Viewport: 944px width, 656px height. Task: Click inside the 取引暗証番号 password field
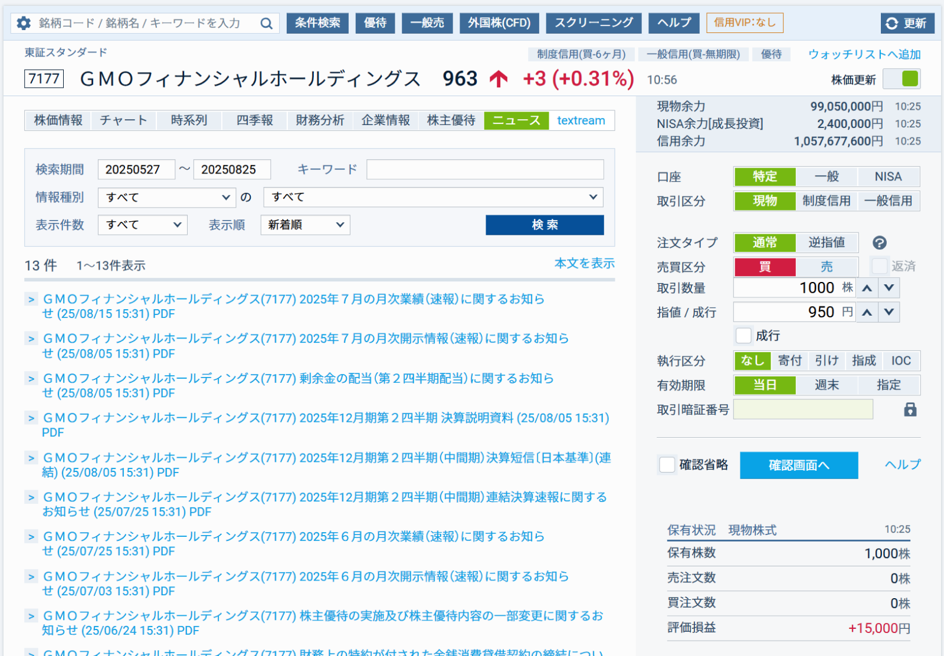coord(802,409)
